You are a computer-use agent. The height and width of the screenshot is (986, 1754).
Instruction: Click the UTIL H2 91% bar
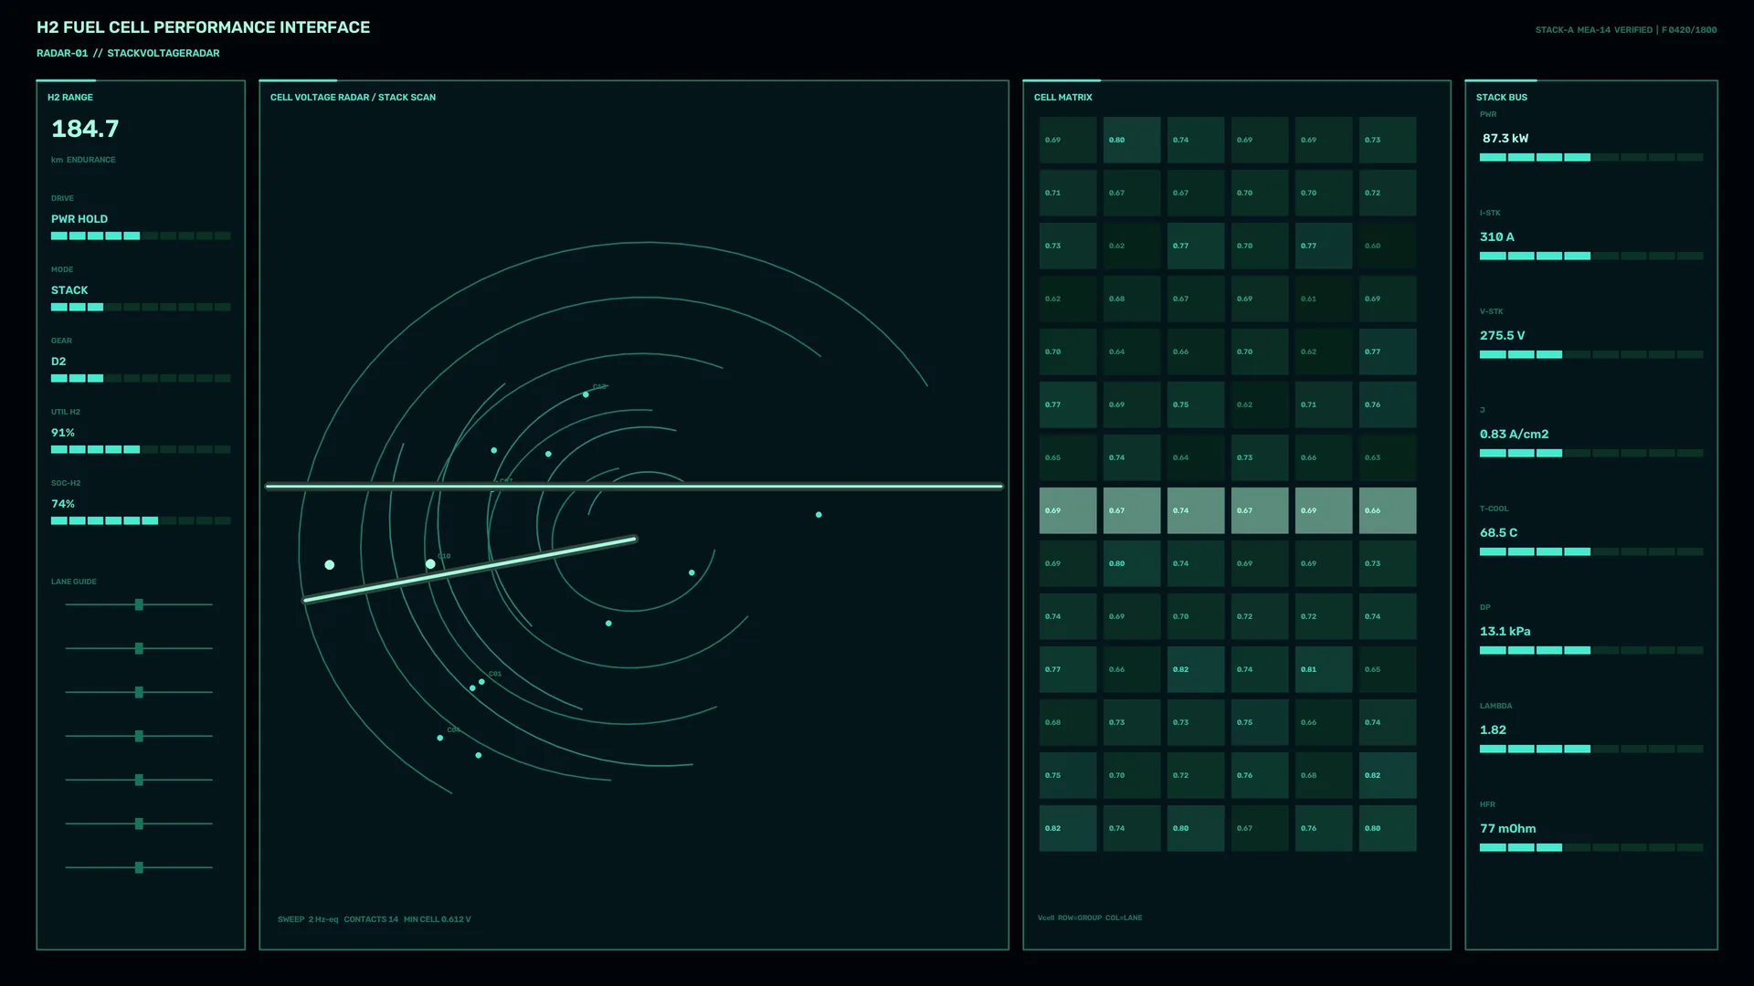point(141,449)
